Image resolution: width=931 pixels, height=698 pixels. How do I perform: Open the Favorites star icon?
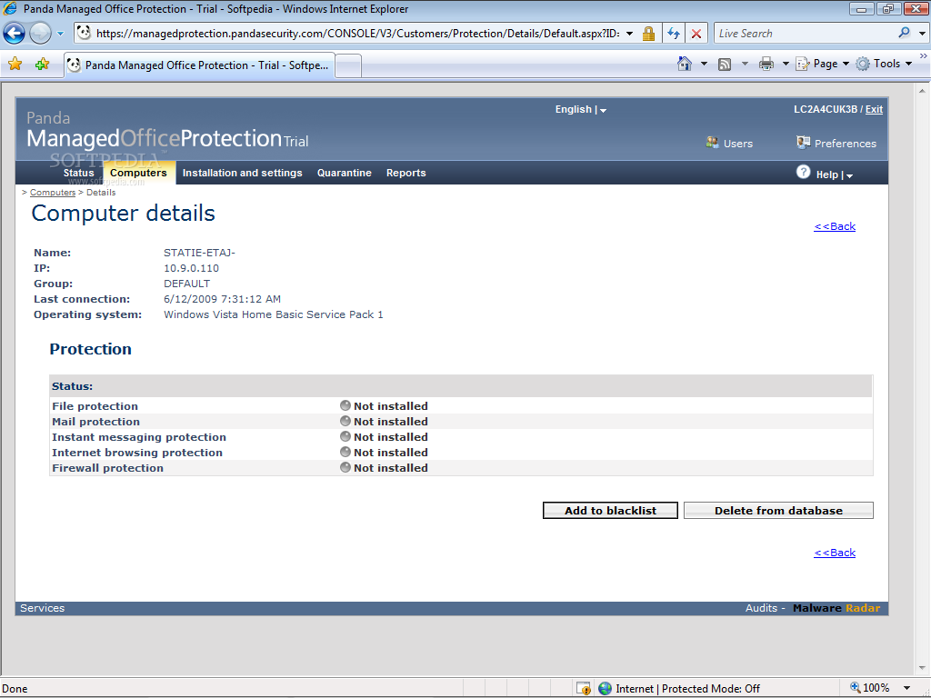15,65
